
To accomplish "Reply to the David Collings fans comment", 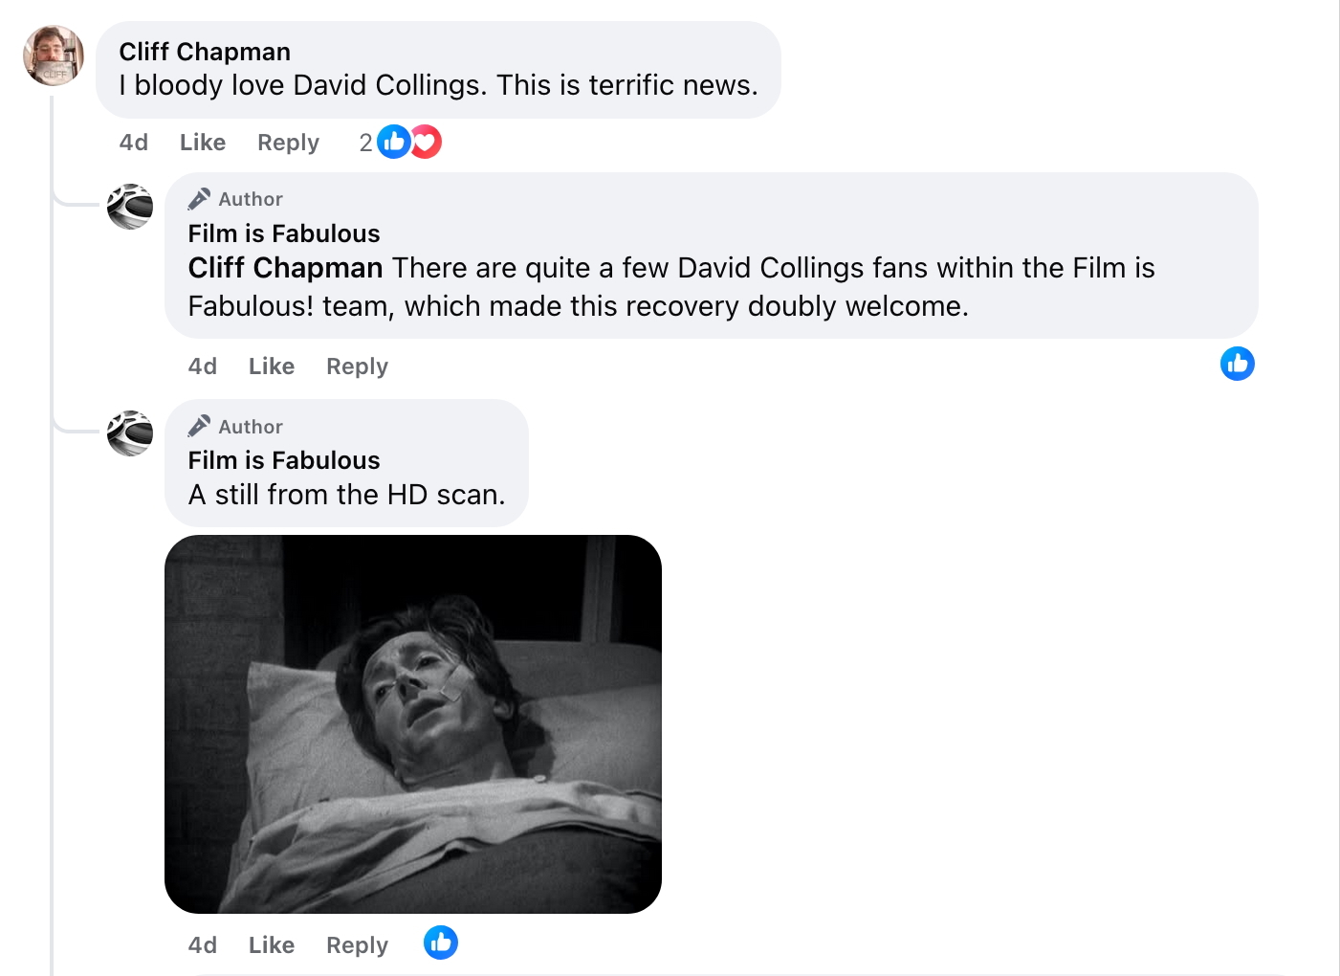I will pos(357,366).
